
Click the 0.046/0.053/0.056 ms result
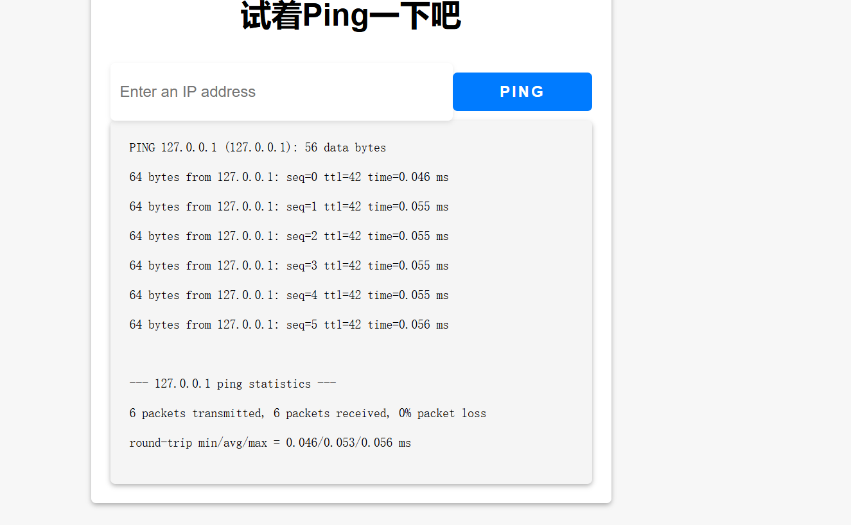pos(348,443)
